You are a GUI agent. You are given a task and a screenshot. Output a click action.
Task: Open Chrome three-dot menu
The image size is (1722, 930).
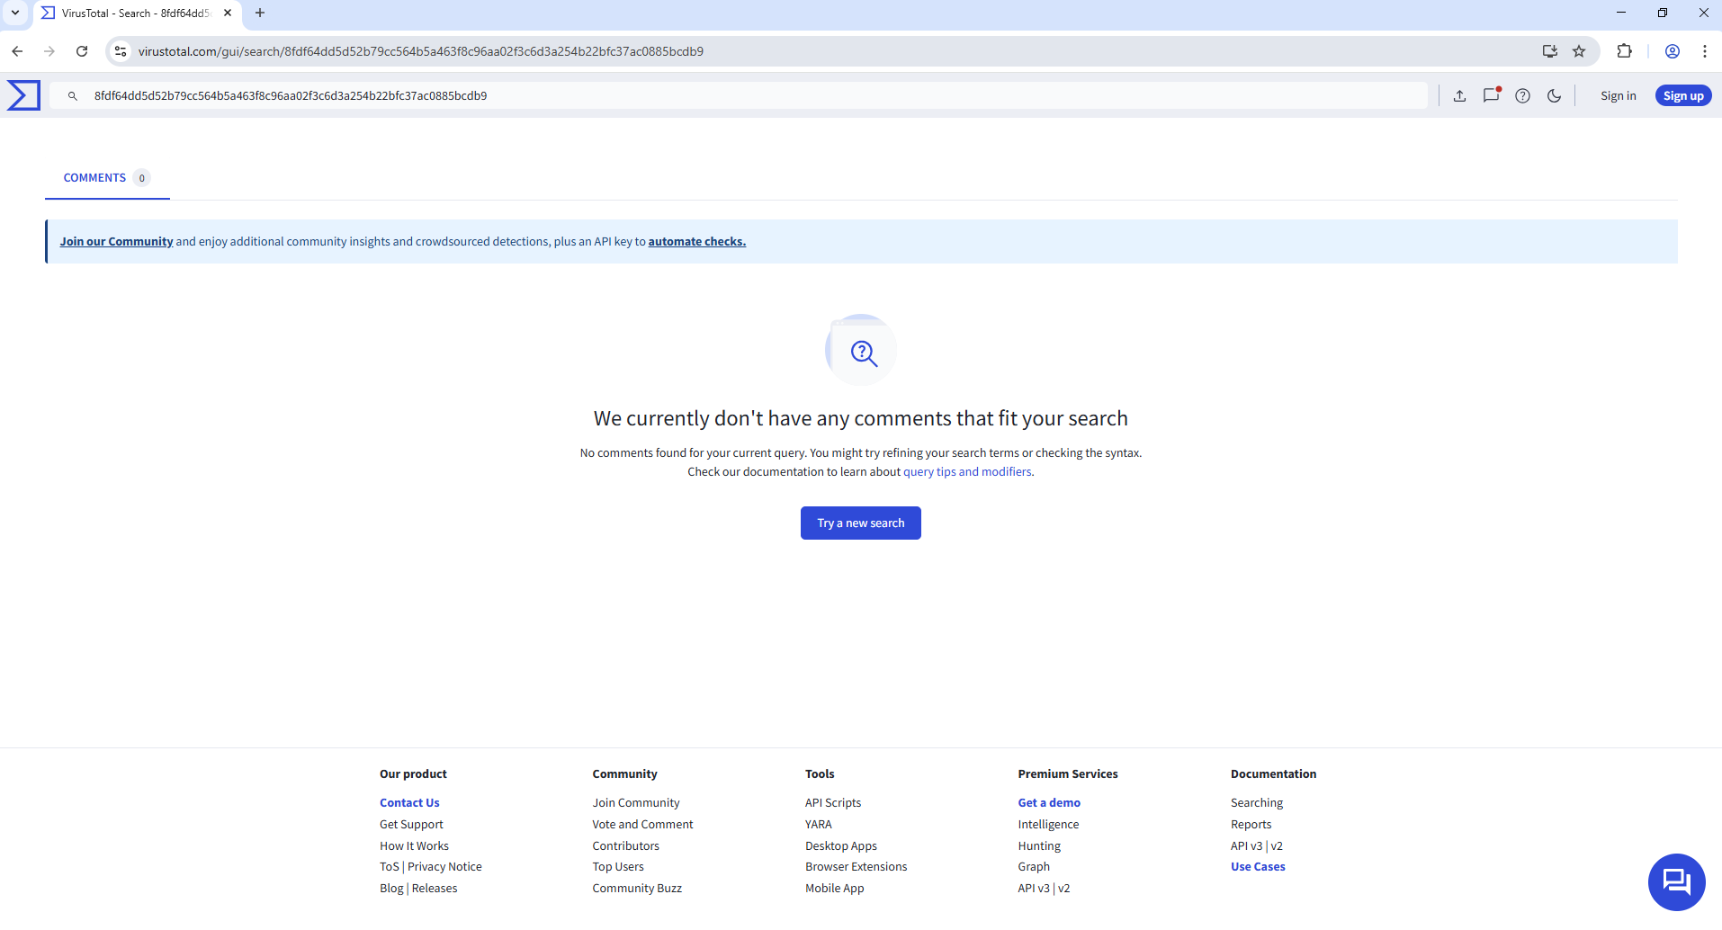pos(1705,51)
